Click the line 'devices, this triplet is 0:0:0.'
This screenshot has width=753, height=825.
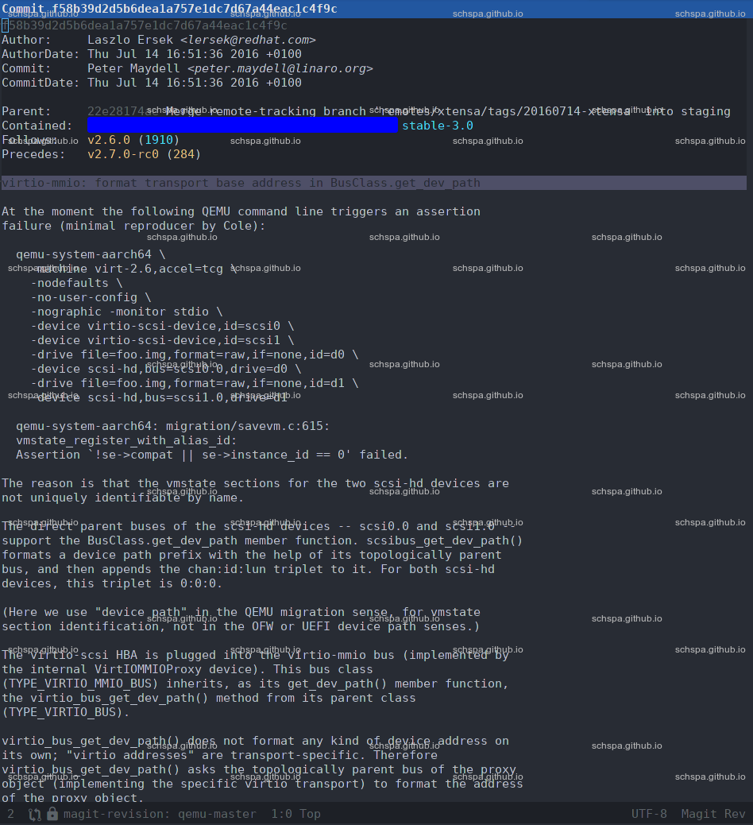coord(112,583)
